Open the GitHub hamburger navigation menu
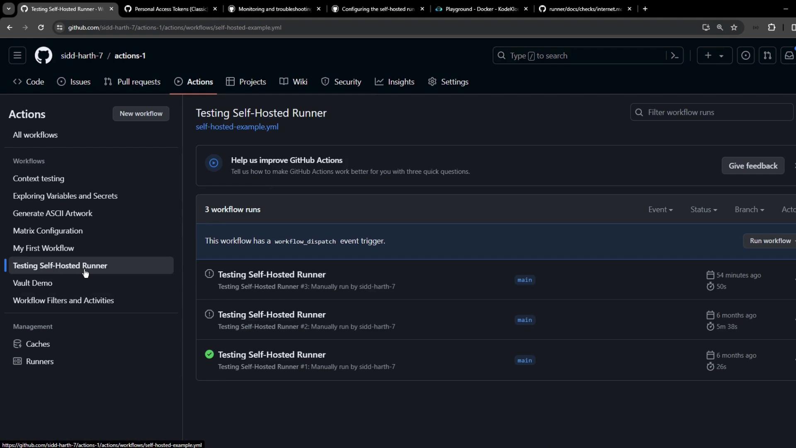The height and width of the screenshot is (448, 796). tap(17, 56)
